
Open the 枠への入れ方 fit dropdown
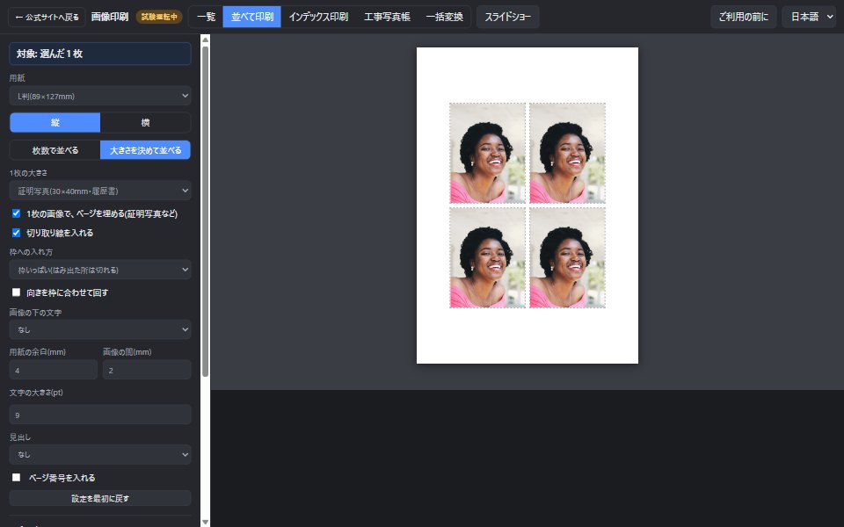click(100, 270)
